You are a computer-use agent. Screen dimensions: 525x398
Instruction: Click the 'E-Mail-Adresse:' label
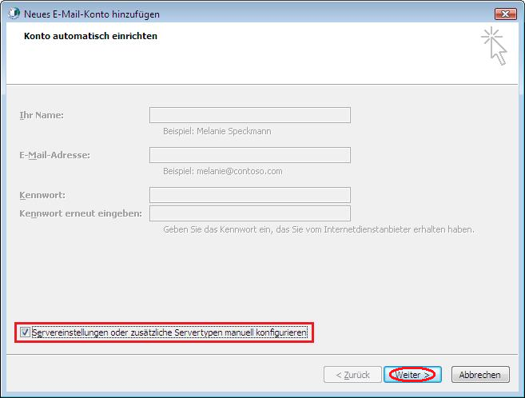click(54, 155)
